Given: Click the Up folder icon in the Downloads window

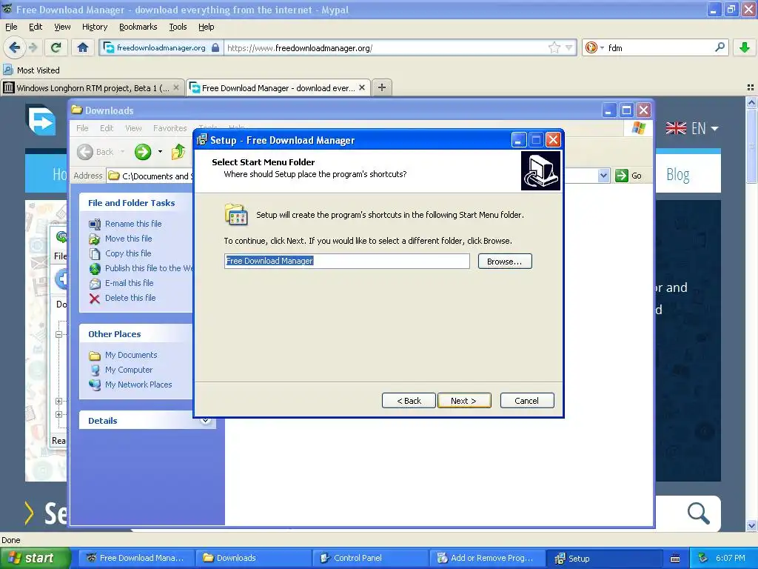Looking at the screenshot, I should point(178,152).
